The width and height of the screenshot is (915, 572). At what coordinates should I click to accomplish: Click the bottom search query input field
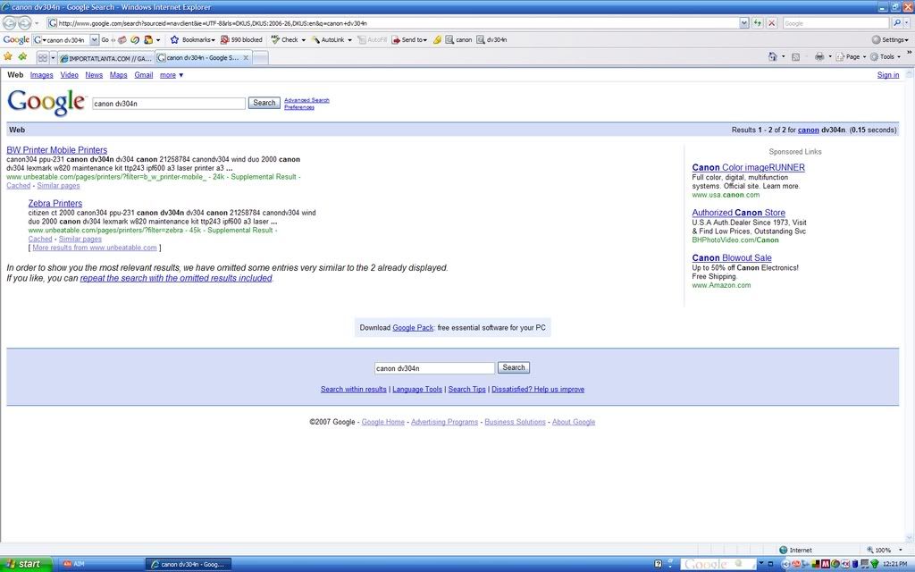433,367
